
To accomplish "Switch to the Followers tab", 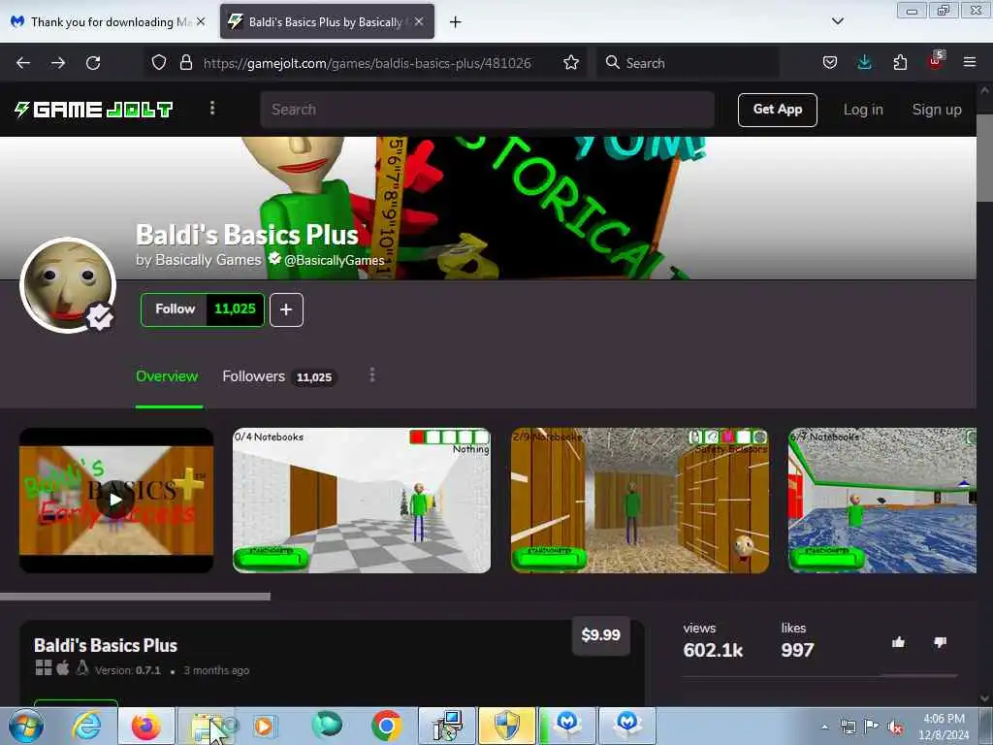I will (278, 376).
